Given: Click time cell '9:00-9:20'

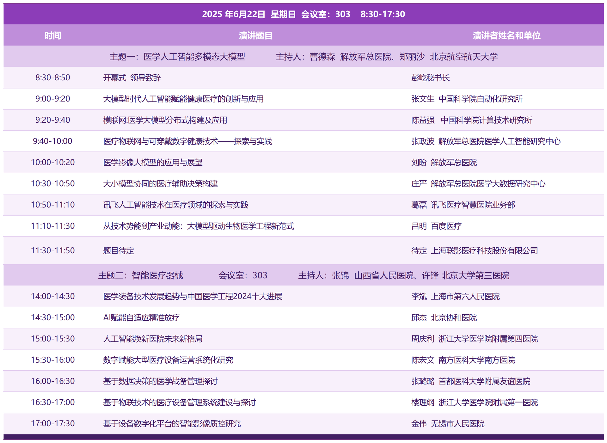Looking at the screenshot, I should (x=52, y=99).
